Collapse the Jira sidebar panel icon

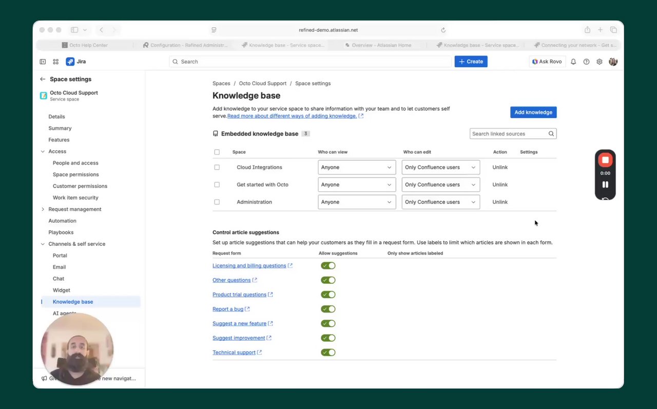tap(43, 62)
